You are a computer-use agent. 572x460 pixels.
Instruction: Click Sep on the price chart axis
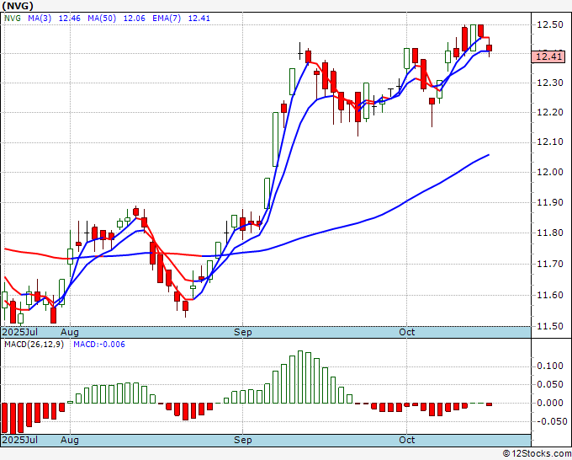pos(243,332)
